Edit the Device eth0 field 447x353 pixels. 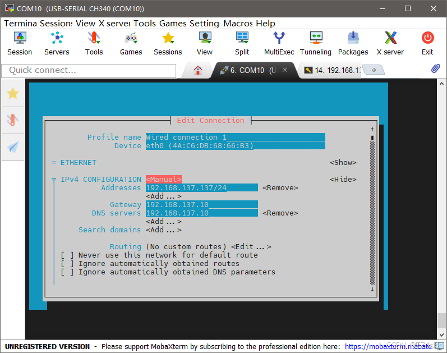[x=235, y=145]
